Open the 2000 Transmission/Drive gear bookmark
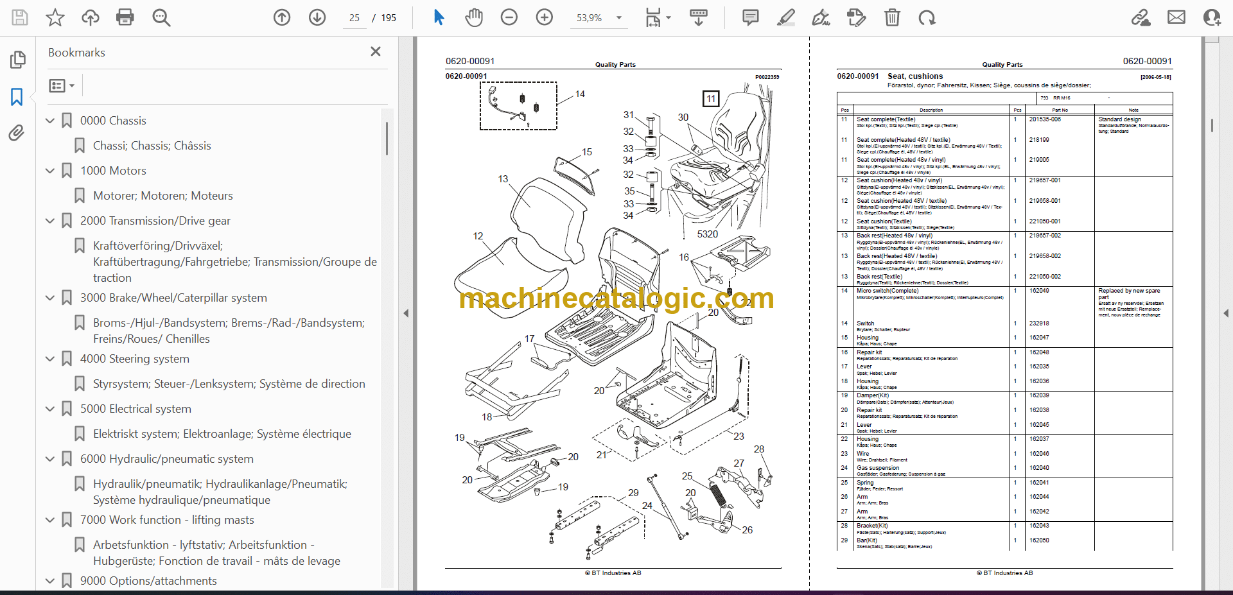 (x=155, y=221)
